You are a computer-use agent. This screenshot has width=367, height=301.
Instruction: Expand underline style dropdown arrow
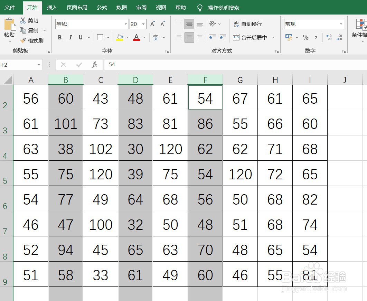[89, 37]
